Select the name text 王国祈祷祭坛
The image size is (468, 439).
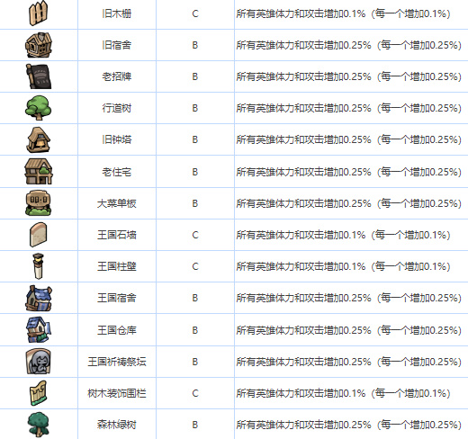pyautogui.click(x=117, y=362)
